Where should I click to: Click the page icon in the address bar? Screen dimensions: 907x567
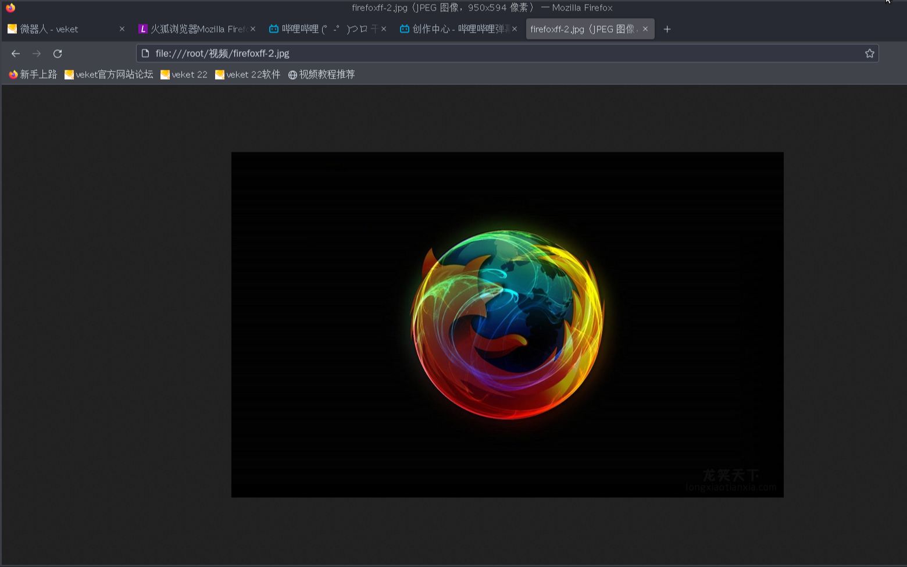point(145,54)
